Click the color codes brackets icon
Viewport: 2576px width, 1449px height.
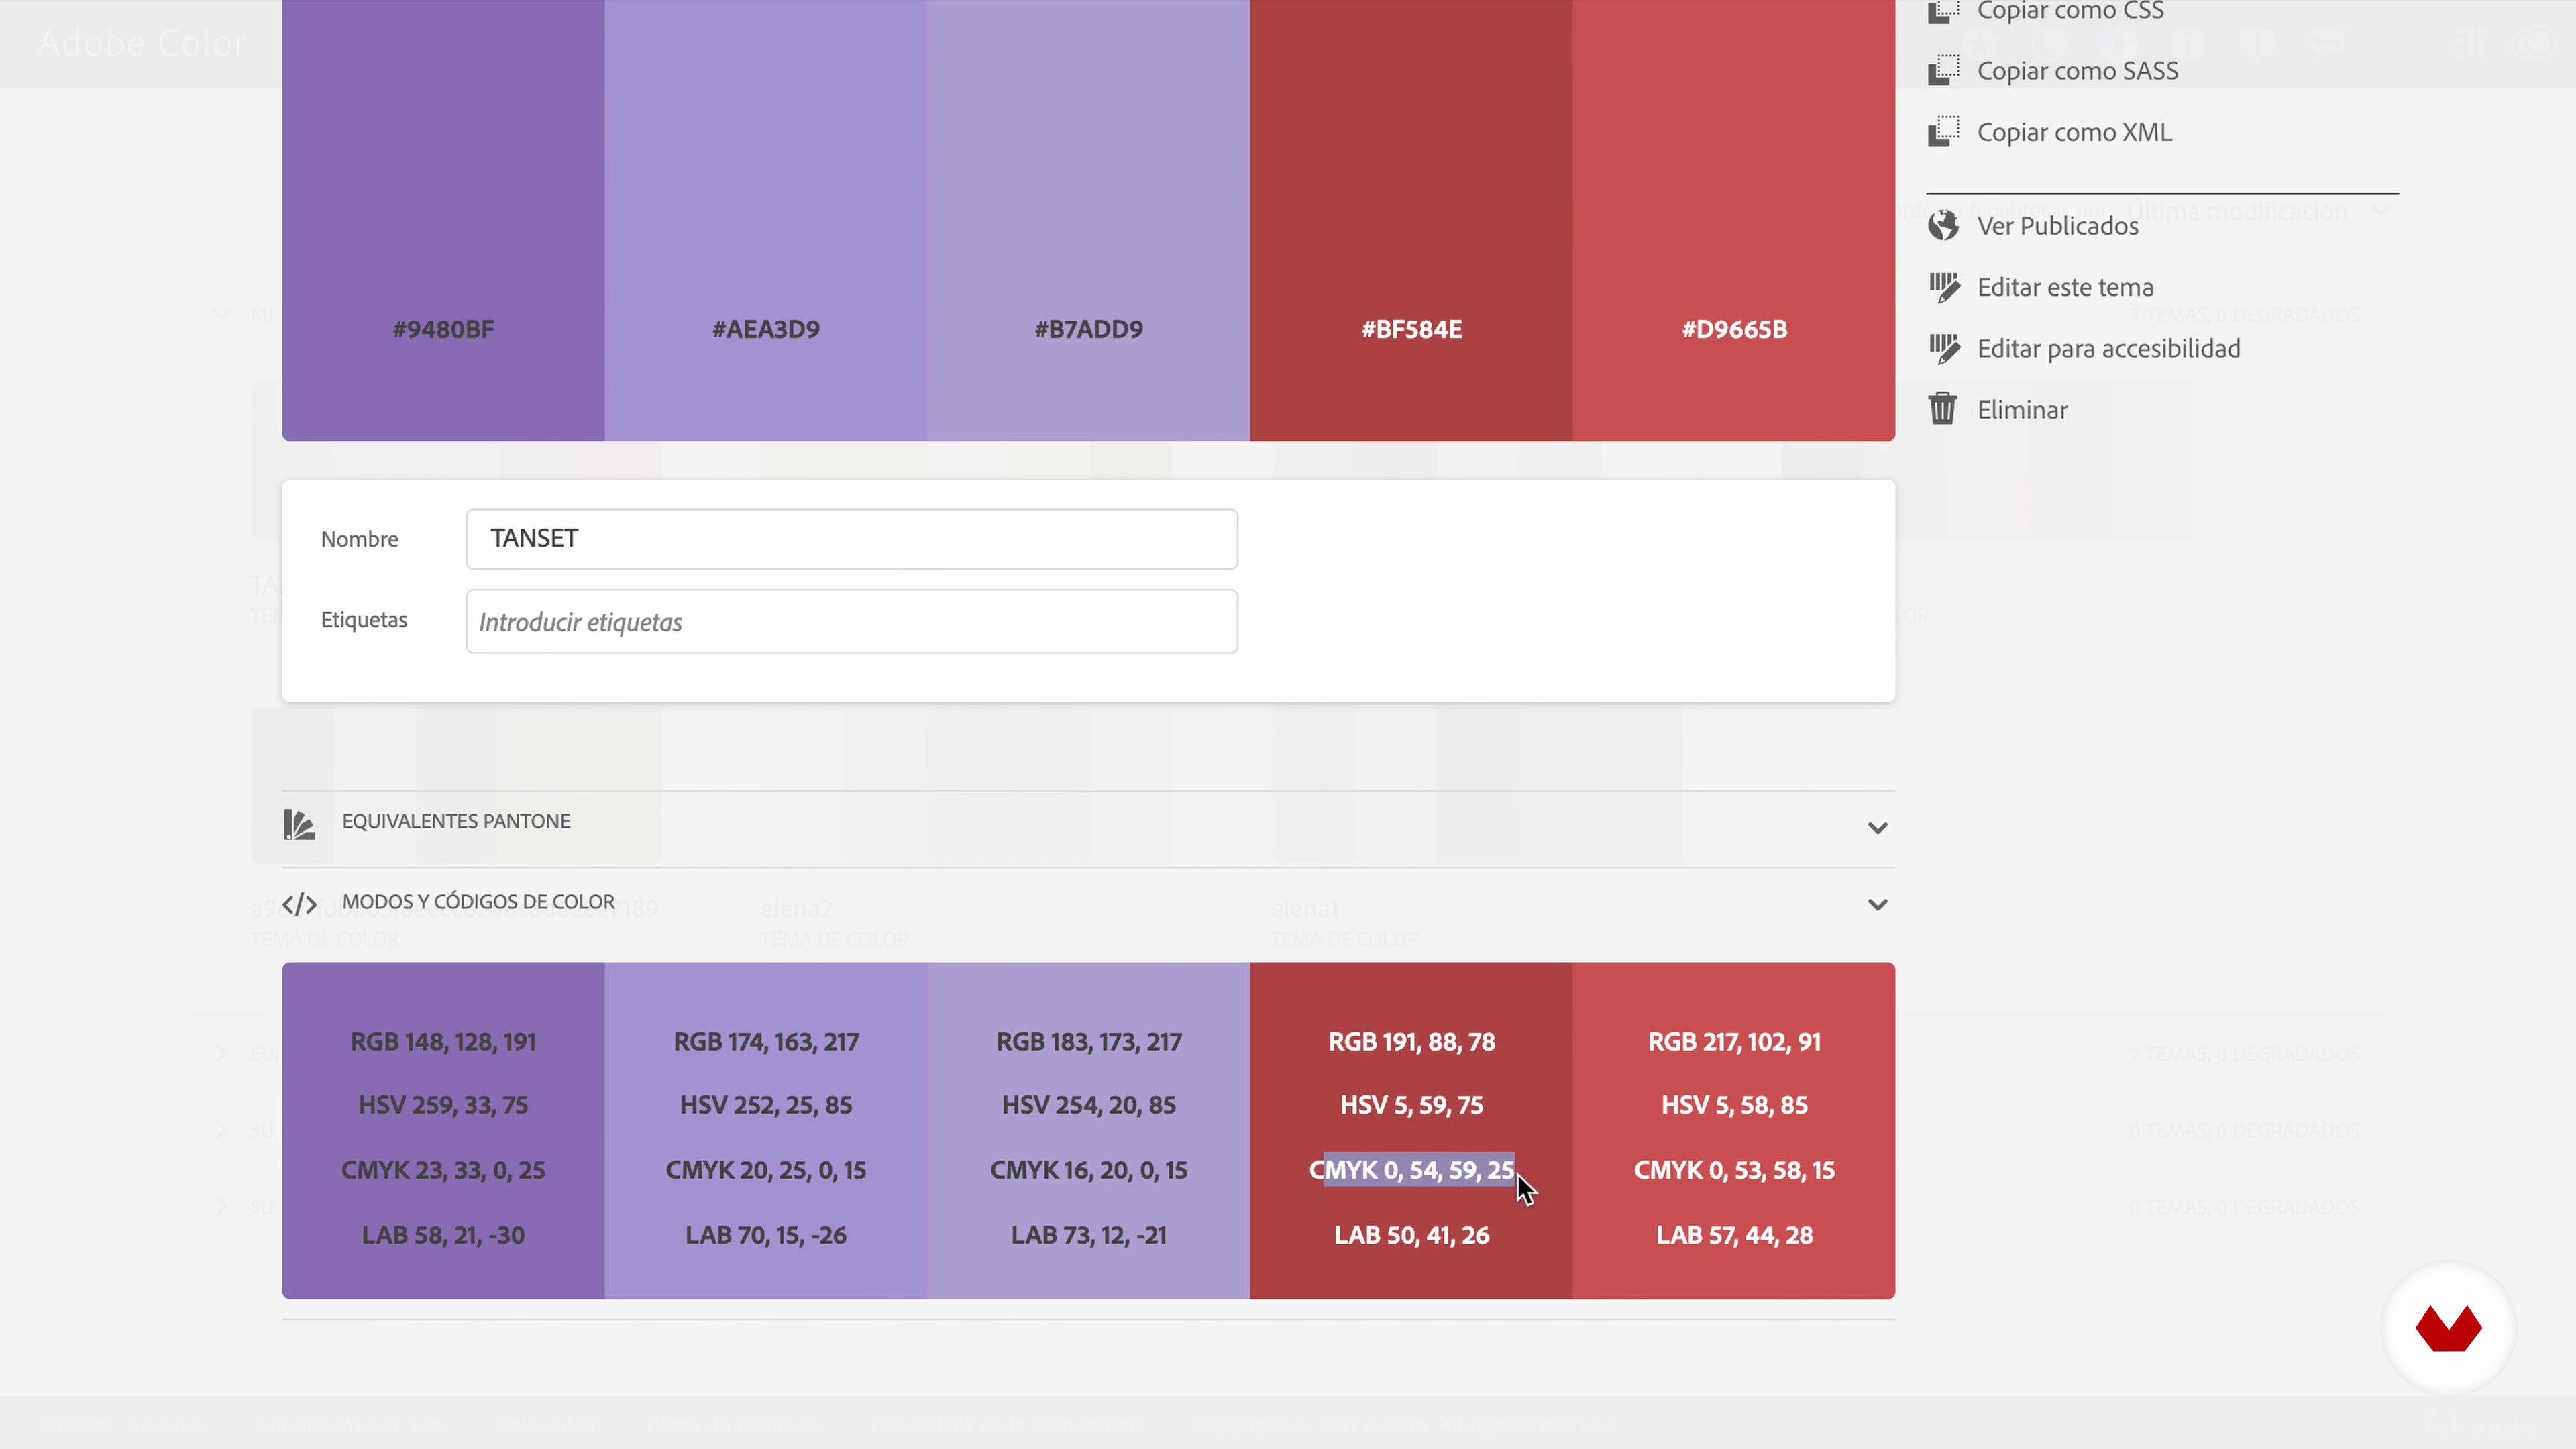299,904
